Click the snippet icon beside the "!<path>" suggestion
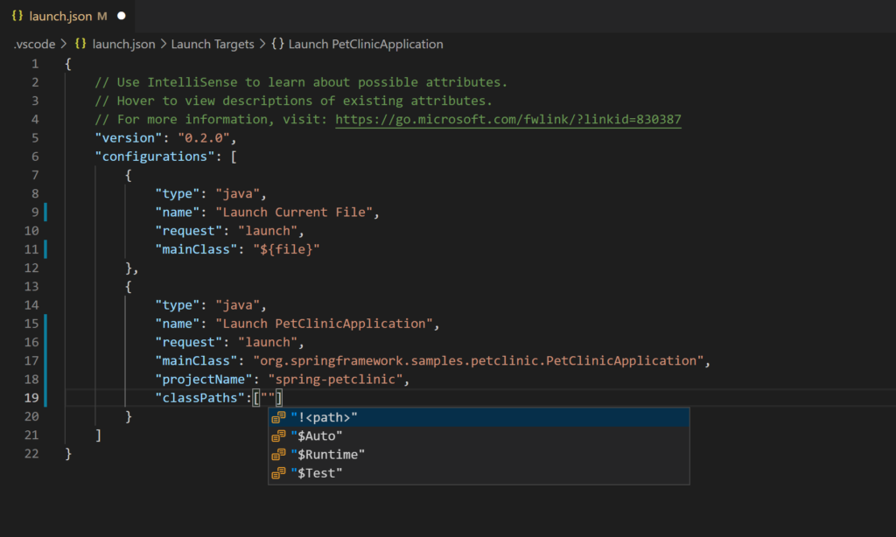 point(280,417)
